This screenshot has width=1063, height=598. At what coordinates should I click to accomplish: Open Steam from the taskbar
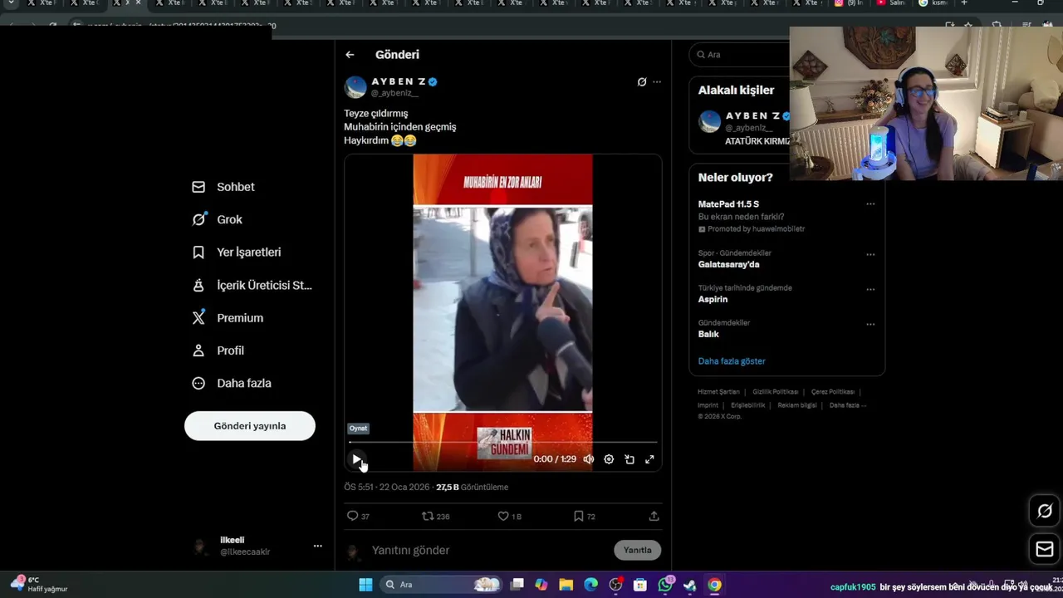(x=689, y=585)
